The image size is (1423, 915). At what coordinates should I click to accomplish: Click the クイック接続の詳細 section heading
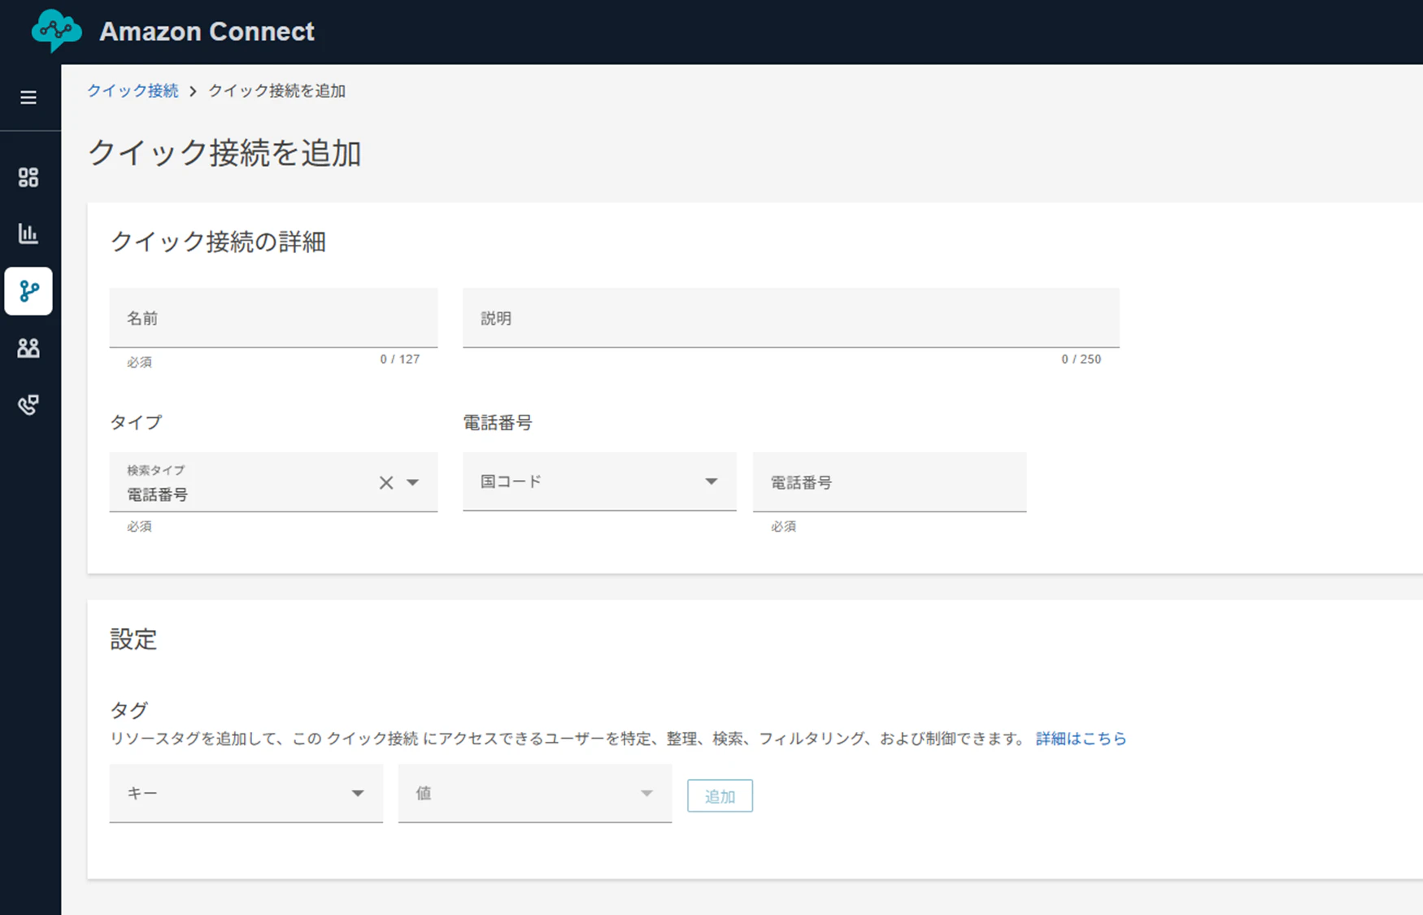tap(218, 242)
